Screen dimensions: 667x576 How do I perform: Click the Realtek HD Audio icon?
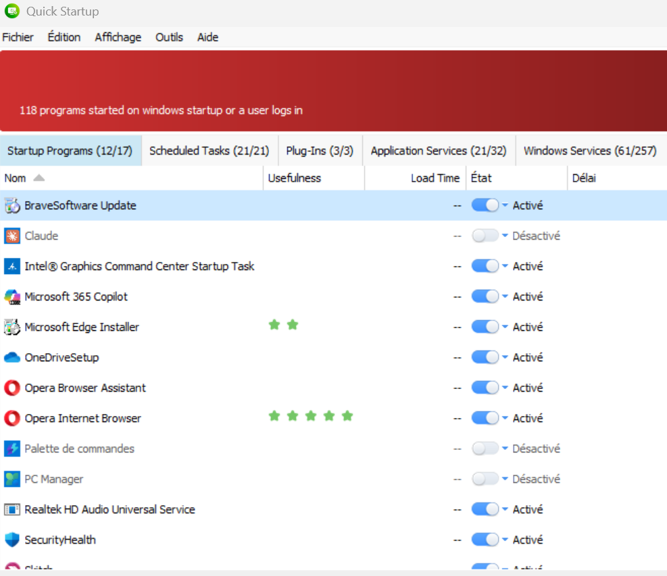[12, 510]
